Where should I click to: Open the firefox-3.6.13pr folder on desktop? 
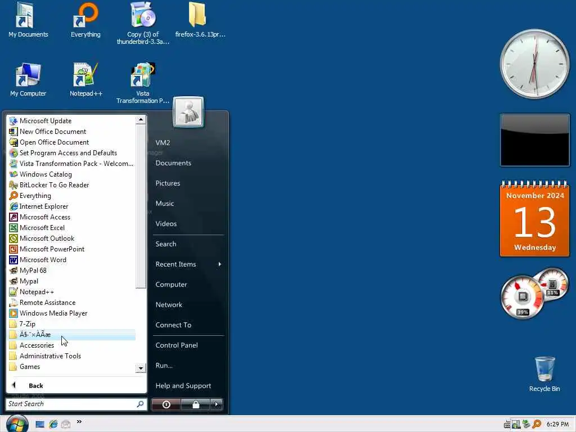coord(200,20)
